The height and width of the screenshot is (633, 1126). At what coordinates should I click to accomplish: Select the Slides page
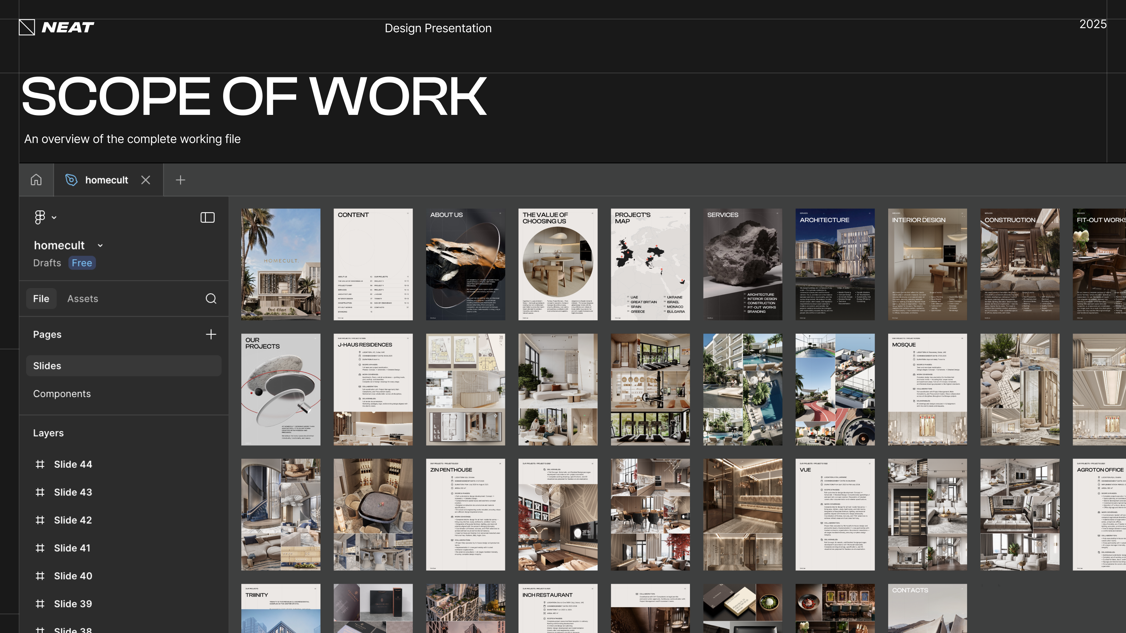coord(124,366)
